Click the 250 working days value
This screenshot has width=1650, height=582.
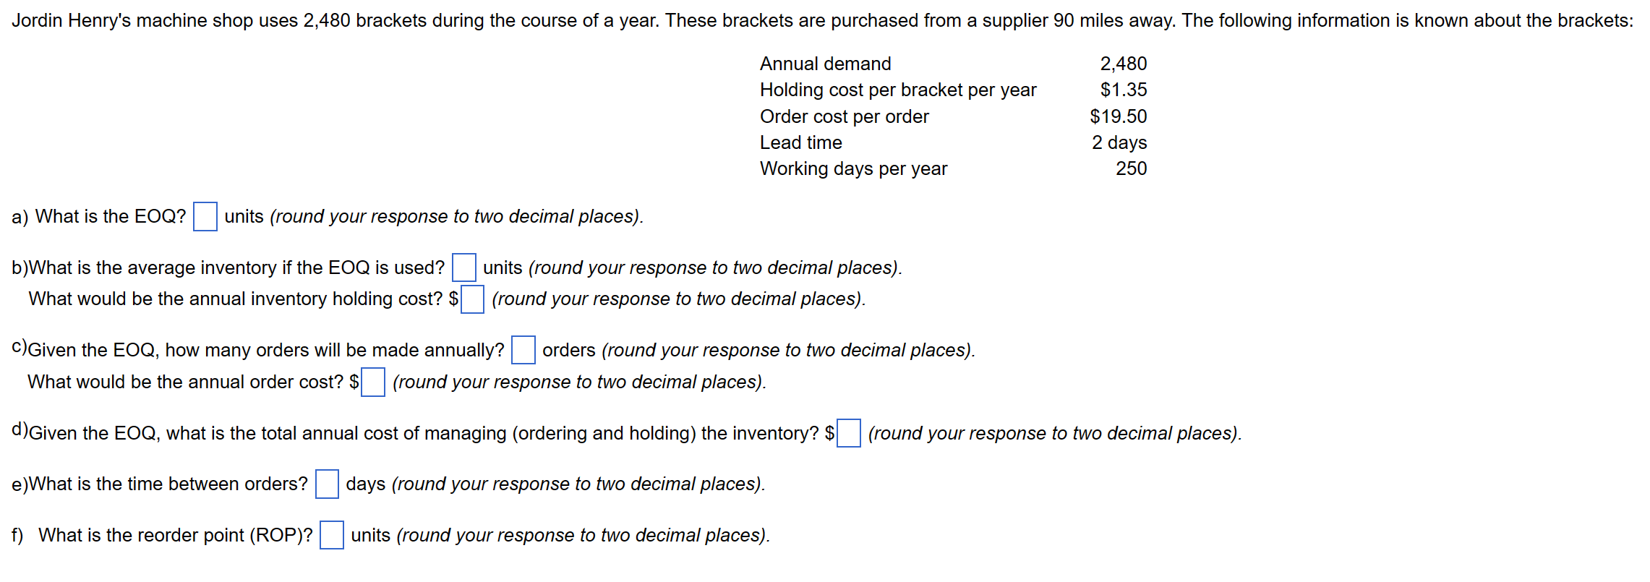(x=1131, y=168)
